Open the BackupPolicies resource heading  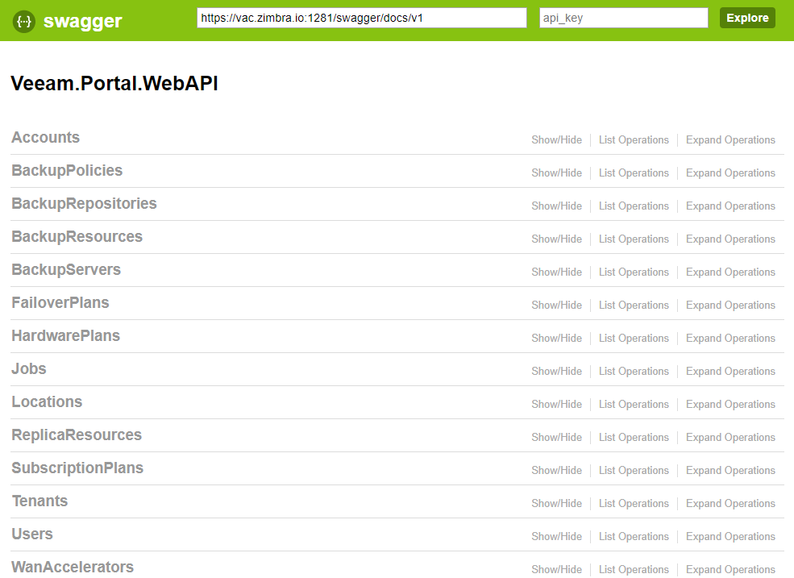67,170
